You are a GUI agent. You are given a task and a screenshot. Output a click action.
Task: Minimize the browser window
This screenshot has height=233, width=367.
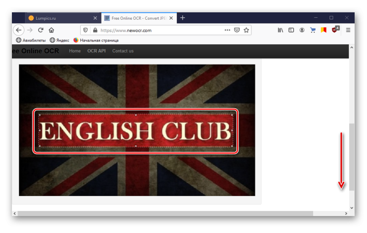coord(316,18)
